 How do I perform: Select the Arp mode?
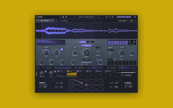coord(115,59)
